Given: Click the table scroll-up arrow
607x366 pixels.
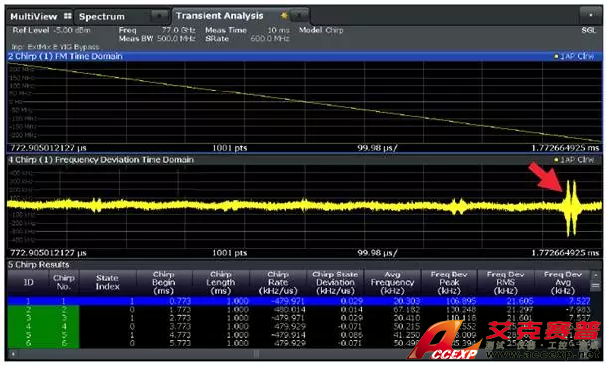Looking at the screenshot, I should pos(596,274).
